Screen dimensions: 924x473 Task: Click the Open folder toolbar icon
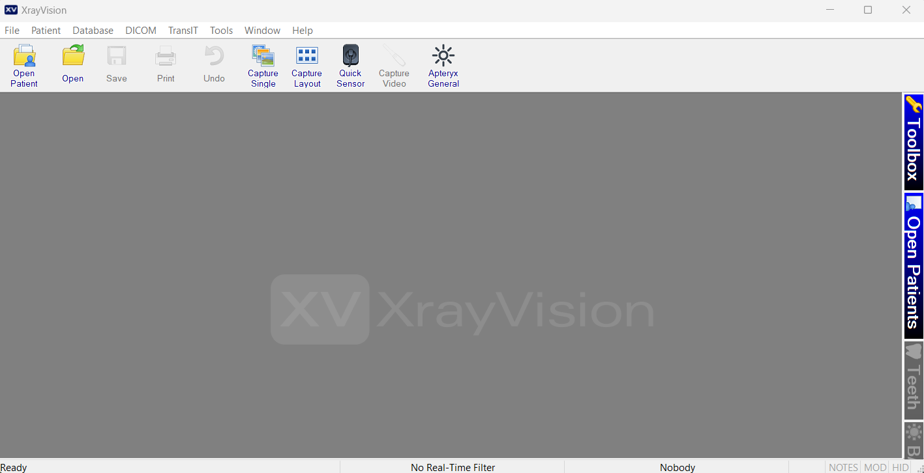tap(73, 65)
